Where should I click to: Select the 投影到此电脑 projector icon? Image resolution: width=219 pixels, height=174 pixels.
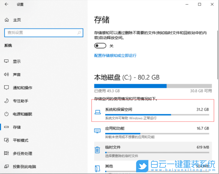7,166
